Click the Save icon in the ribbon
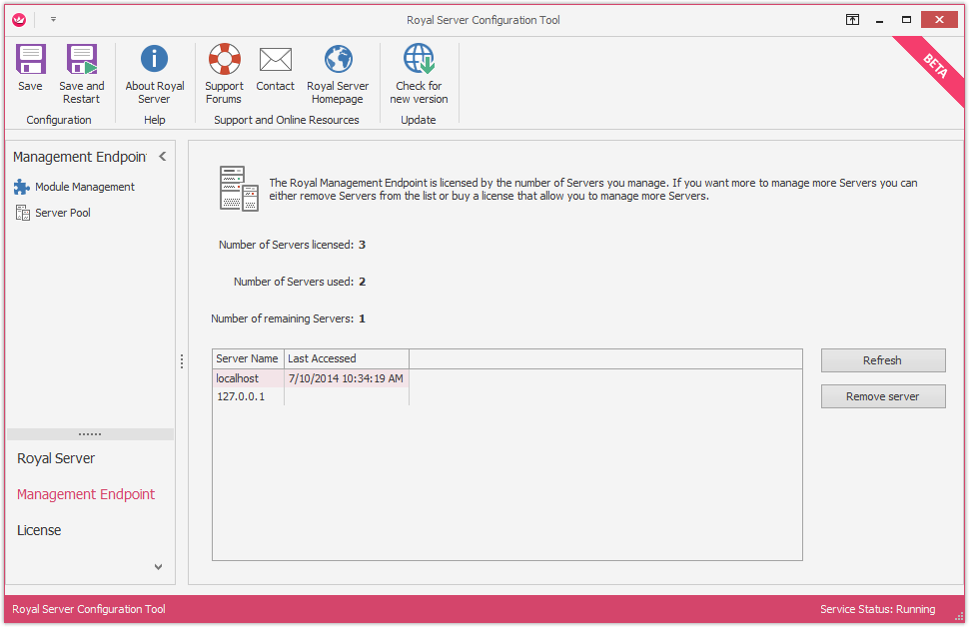 (30, 61)
